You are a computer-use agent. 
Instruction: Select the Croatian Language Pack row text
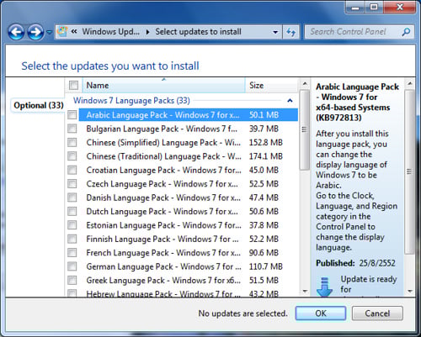[163, 170]
